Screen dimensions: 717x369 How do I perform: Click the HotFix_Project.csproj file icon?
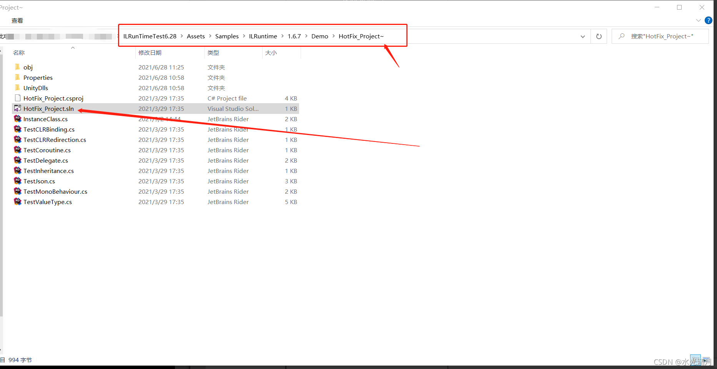17,98
